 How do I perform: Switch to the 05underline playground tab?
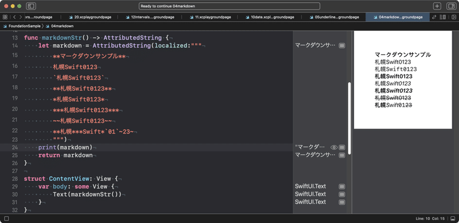334,17
